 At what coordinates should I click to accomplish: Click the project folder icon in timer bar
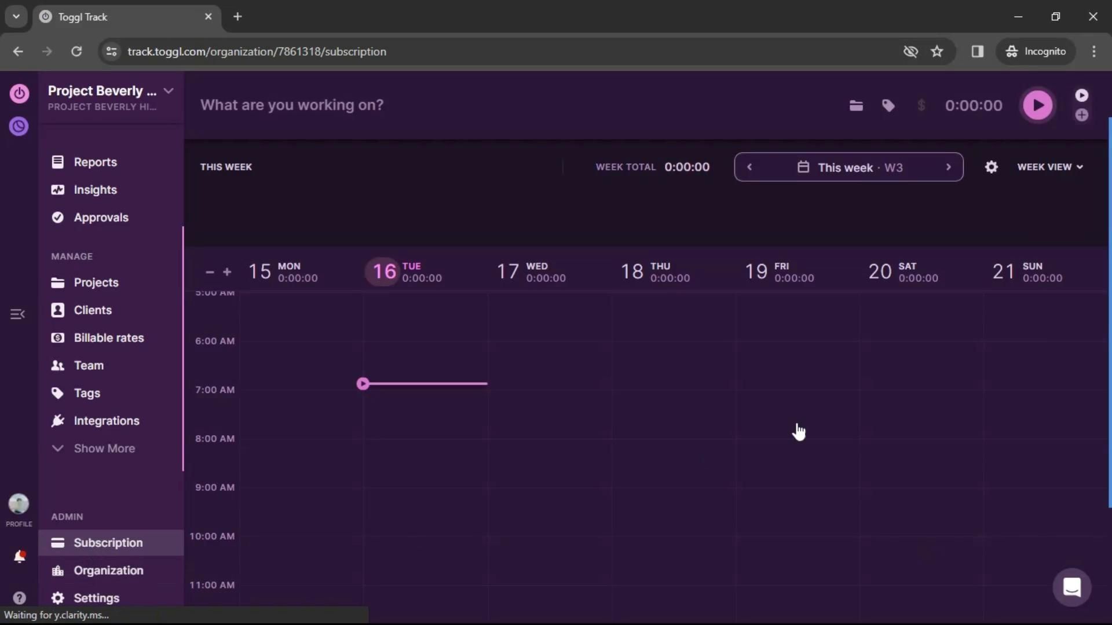(x=856, y=105)
